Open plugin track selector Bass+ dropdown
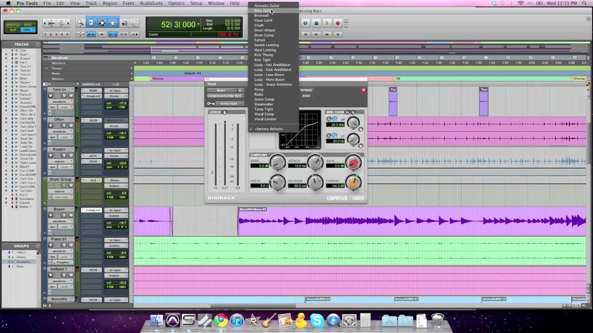 (x=222, y=90)
